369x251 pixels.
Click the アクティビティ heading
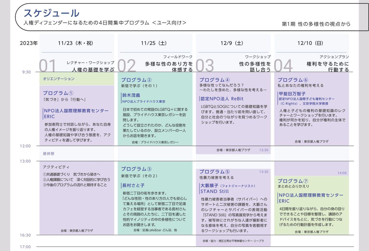pos(56,167)
